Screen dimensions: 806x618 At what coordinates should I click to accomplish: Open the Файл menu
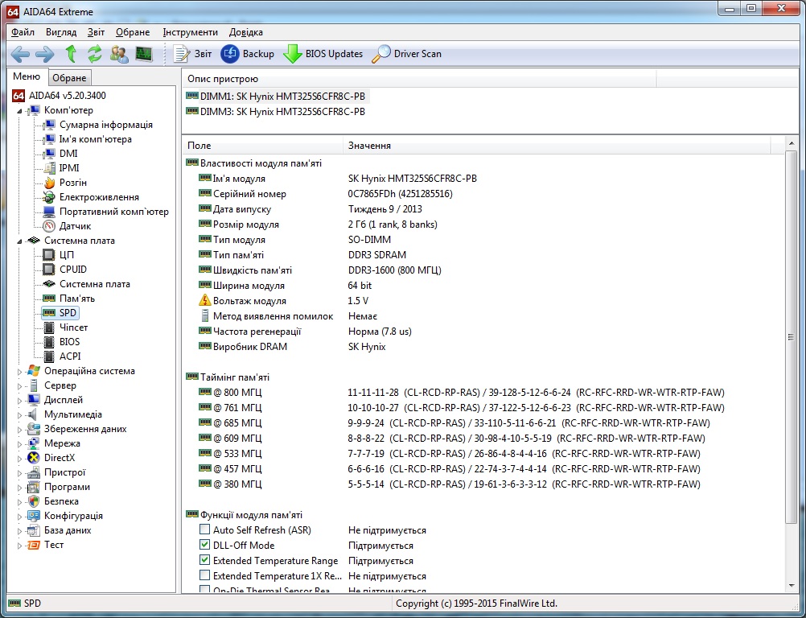pyautogui.click(x=23, y=32)
